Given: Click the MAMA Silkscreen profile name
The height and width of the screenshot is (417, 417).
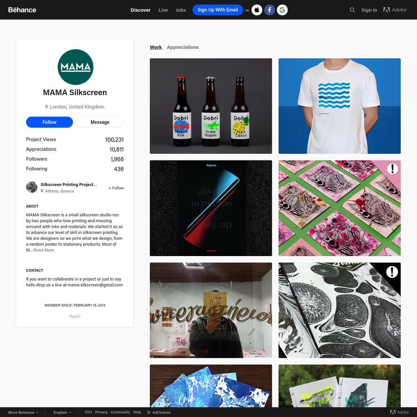Looking at the screenshot, I should coord(75,92).
